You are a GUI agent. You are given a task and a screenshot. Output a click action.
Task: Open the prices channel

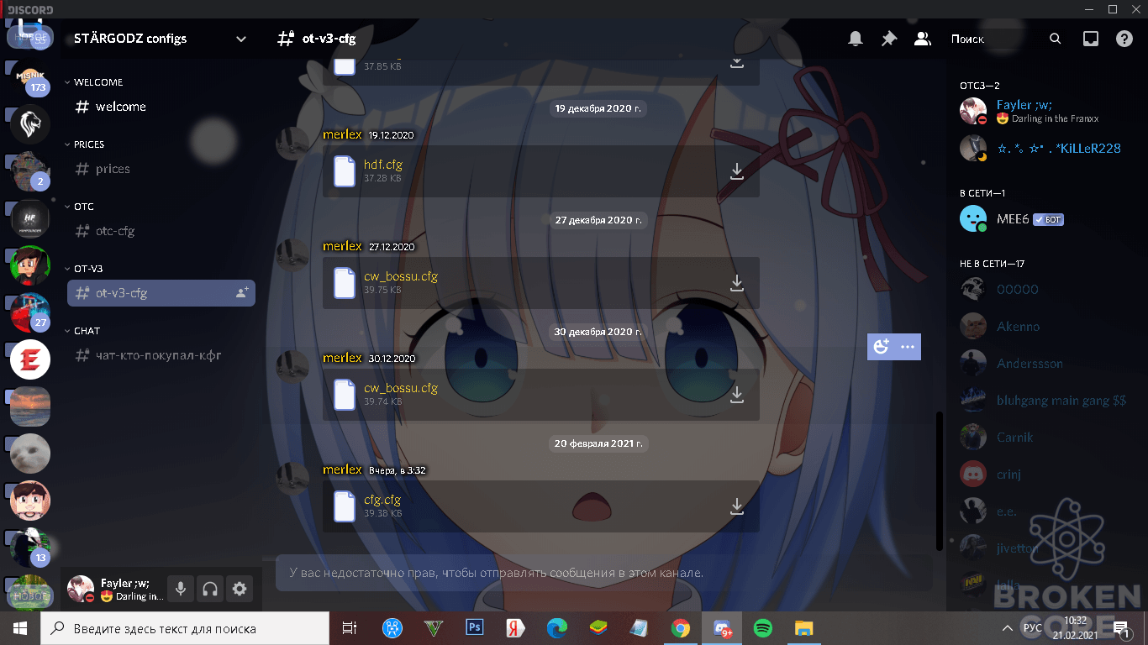point(161,169)
